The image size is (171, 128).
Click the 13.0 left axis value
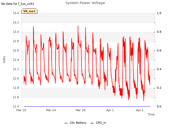pos(16,32)
